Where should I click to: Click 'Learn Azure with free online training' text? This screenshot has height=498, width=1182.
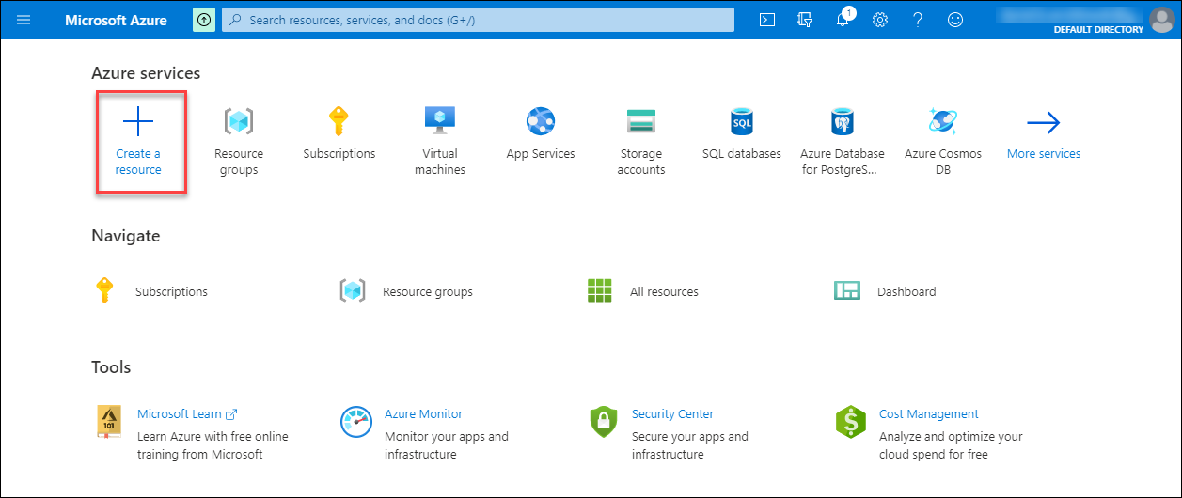click(x=213, y=445)
